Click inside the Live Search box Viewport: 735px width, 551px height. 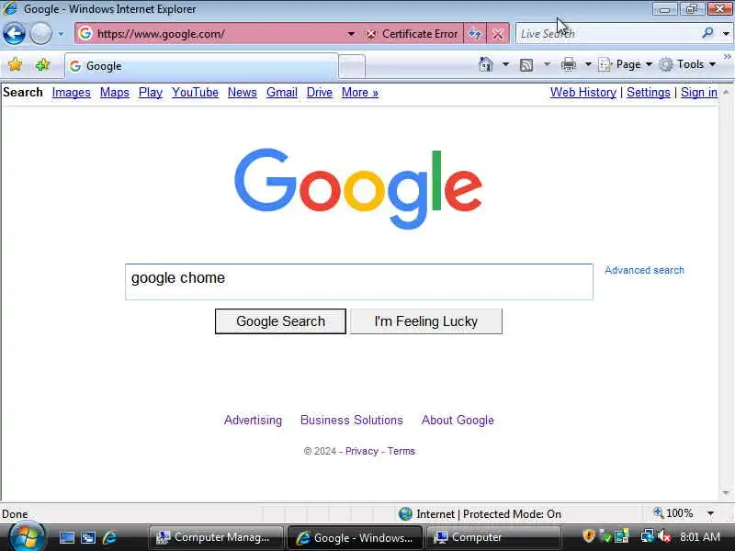coord(607,34)
